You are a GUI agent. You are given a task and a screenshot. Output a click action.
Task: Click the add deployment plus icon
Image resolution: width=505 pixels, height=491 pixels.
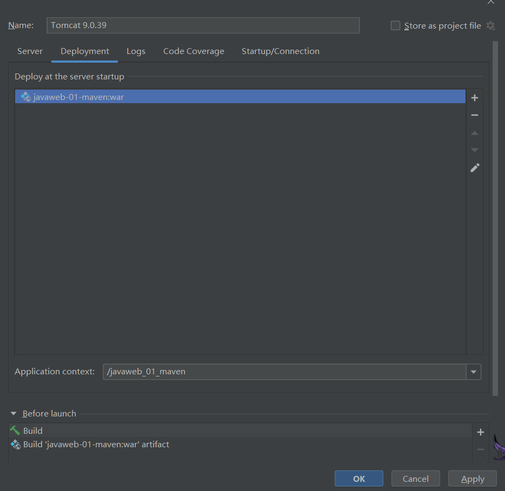tap(474, 98)
